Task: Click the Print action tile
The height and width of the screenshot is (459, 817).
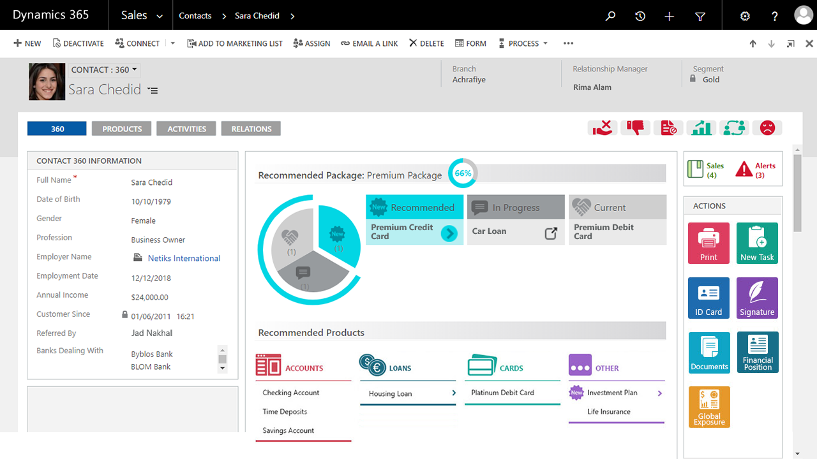Action: click(708, 243)
